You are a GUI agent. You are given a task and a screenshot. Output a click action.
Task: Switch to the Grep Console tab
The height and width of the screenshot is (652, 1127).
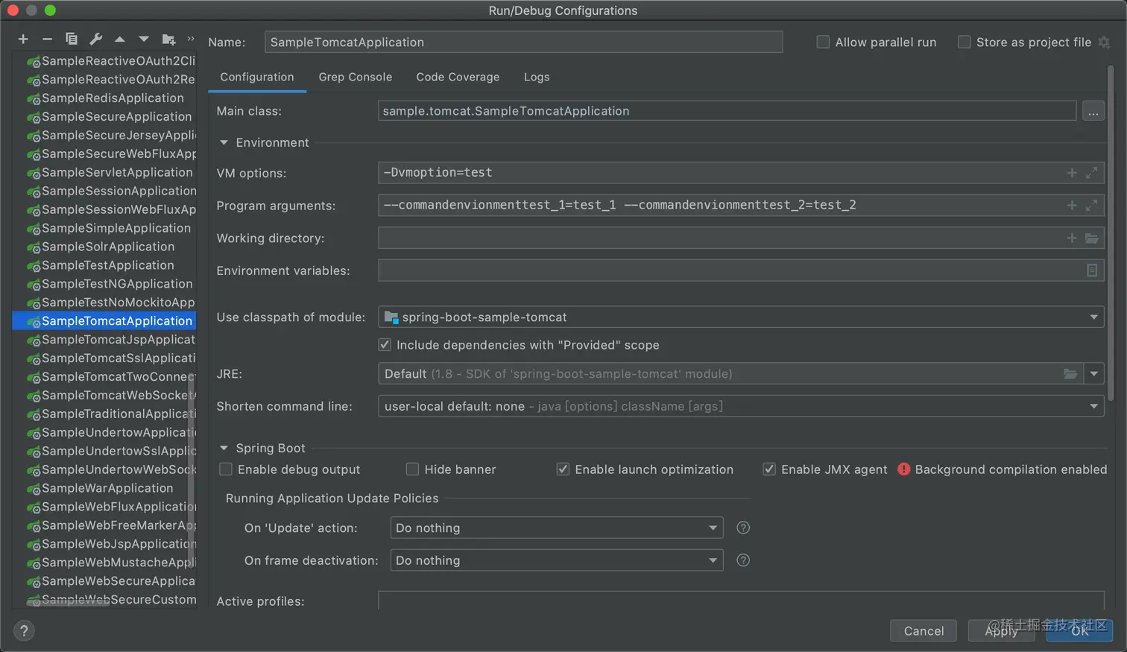tap(356, 77)
